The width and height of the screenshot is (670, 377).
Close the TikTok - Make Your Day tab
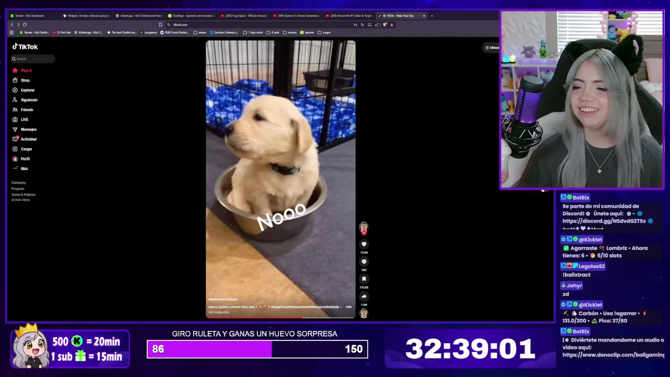pyautogui.click(x=424, y=16)
